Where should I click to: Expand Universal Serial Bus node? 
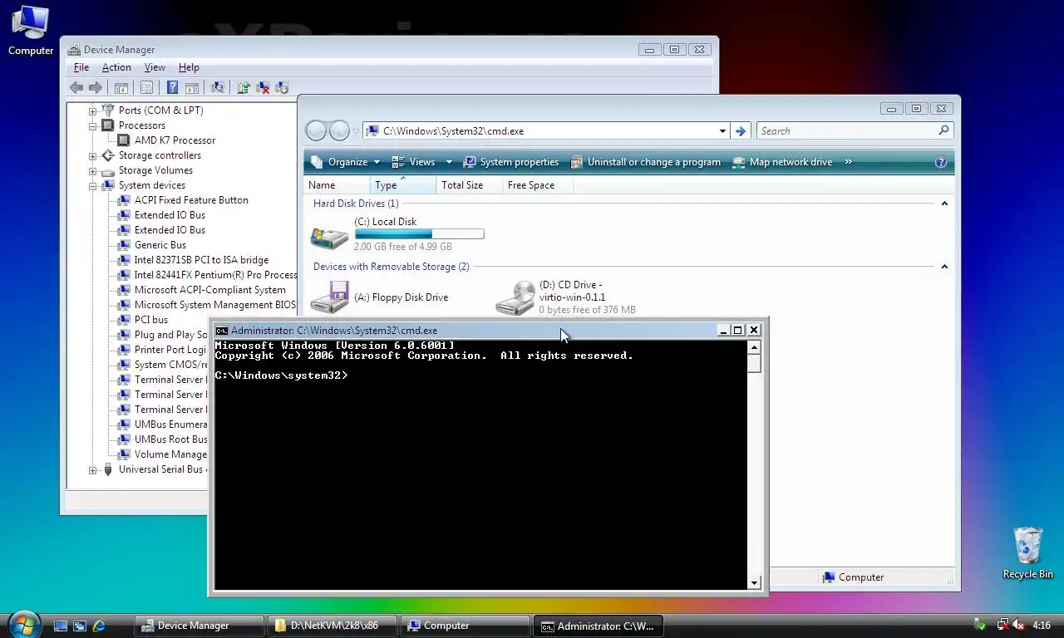pos(93,469)
